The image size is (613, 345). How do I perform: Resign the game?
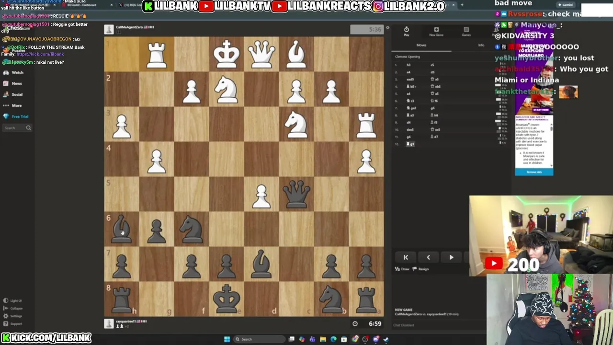click(x=421, y=269)
